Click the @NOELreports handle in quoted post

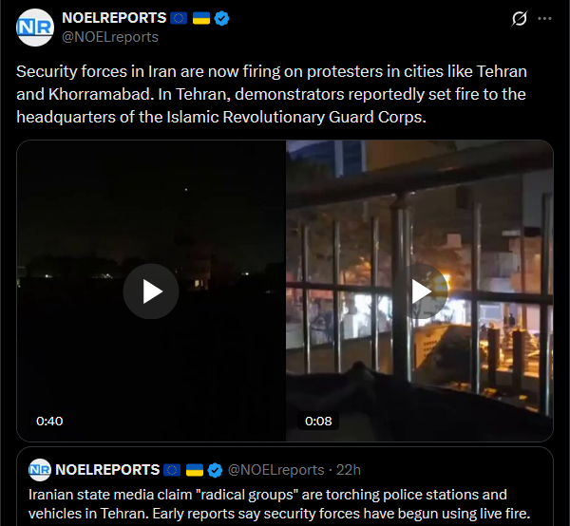point(275,470)
